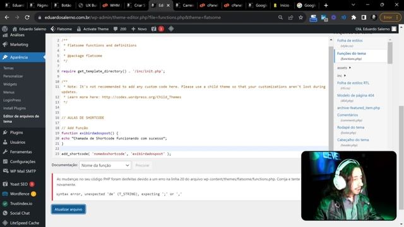Click the browser forward arrow
The height and width of the screenshot is (227, 404).
[x=17, y=17]
